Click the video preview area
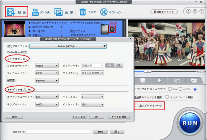Image resolution: width=207 pixels, height=140 pixels. coord(167,44)
